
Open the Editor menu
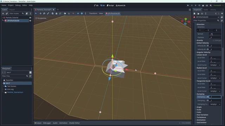coord(25,5)
